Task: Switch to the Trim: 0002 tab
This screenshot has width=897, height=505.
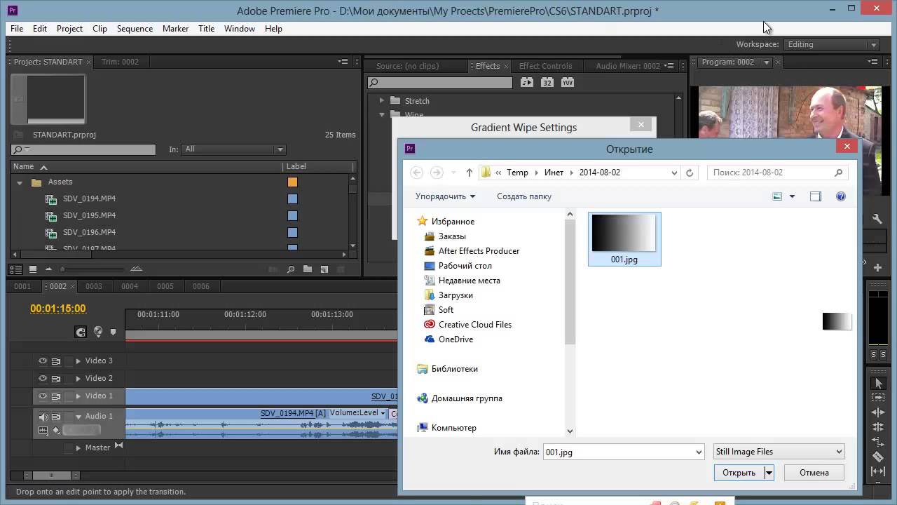Action: (120, 62)
